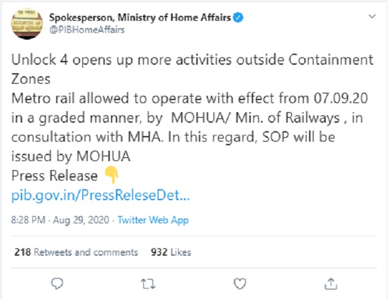Click the "Press Release" label text
Screen dimensions: 389x299
click(x=55, y=176)
